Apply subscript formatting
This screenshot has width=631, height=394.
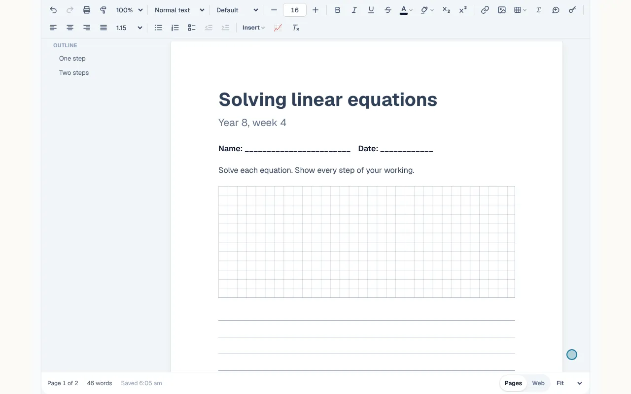pos(446,10)
